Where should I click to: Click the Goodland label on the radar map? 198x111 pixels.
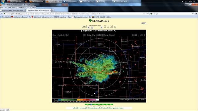(80, 44)
